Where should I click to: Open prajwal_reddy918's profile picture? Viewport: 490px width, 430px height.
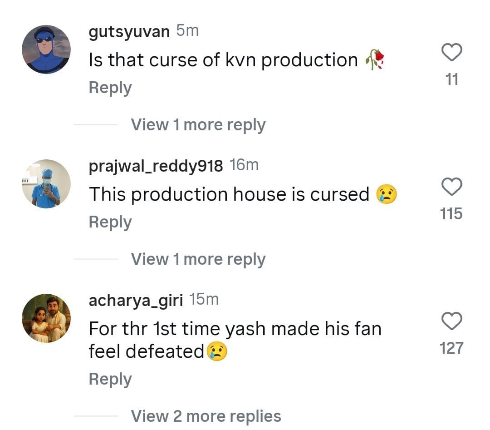(46, 184)
